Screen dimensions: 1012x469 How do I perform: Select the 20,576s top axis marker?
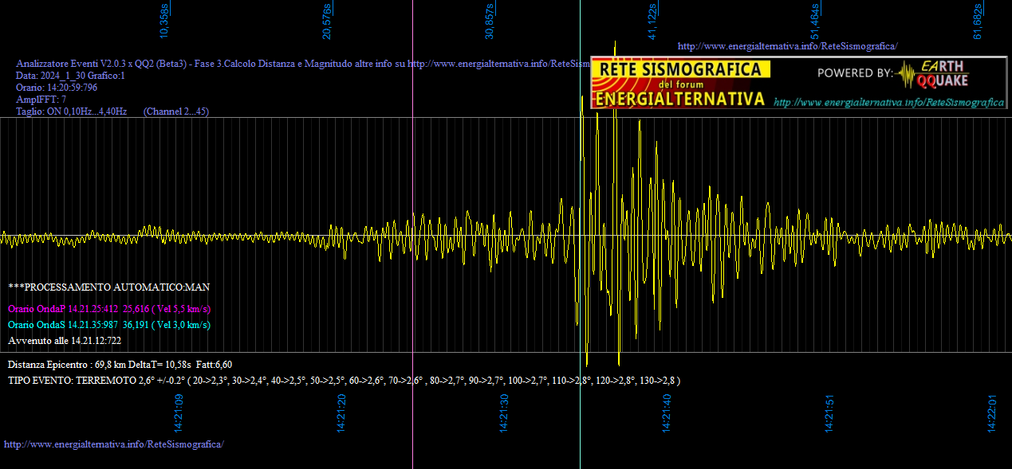(327, 21)
